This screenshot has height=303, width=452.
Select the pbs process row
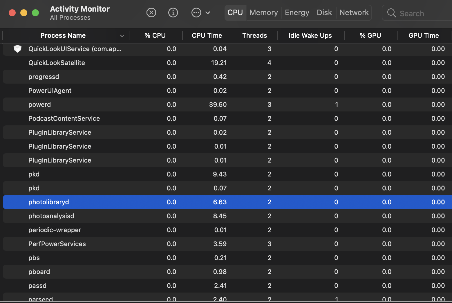tap(227, 258)
